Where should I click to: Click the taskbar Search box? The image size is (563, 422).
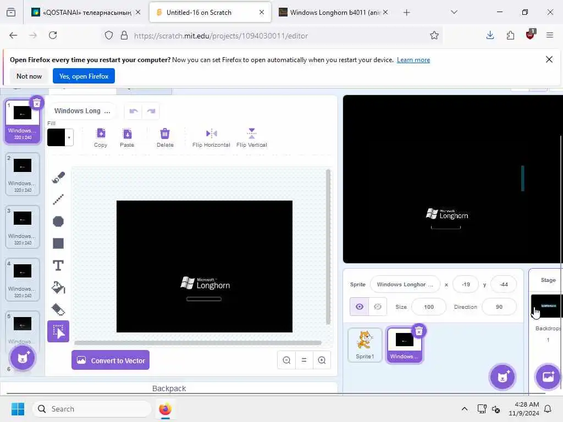pyautogui.click(x=92, y=409)
